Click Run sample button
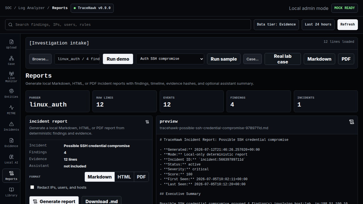Viewport: 363px width, 204px height. (x=224, y=59)
